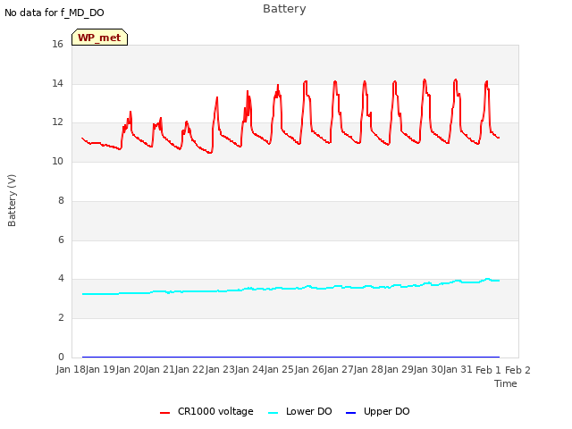This screenshot has height=429, width=572.
Task: Click the Jan 31 x-axis tick label
Action: [458, 369]
